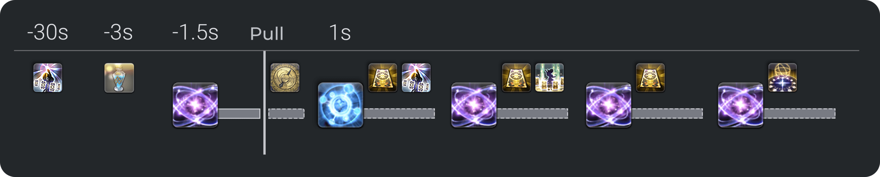This screenshot has width=880, height=177.
Task: Select the Minor Arcana icon with green glow
Action: (x=550, y=78)
